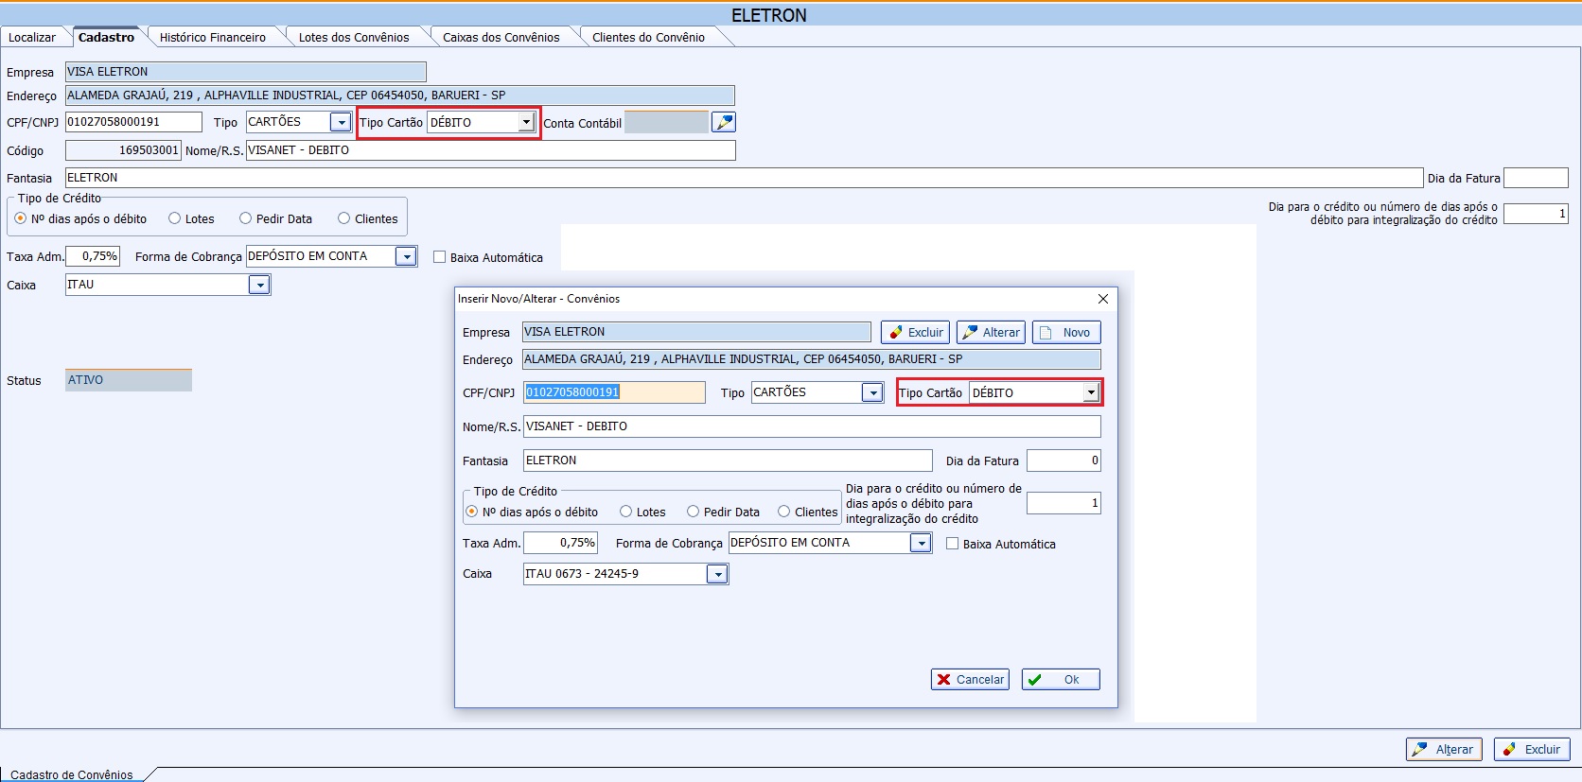
Task: Expand Tipo Cartão dropdown in main form
Action: coord(526,122)
